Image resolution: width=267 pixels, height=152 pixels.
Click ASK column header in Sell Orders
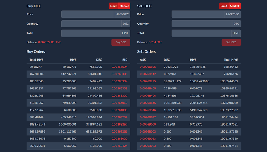(x=143, y=60)
